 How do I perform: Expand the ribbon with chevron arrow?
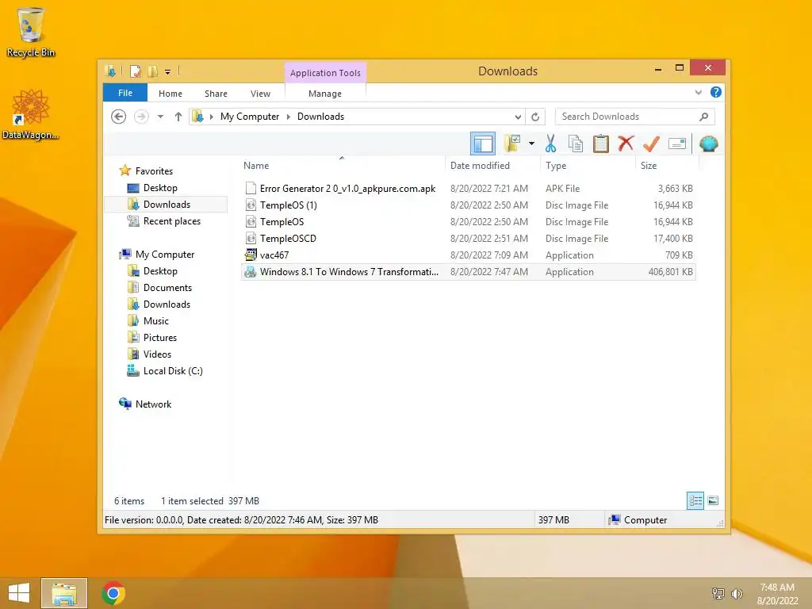[698, 92]
